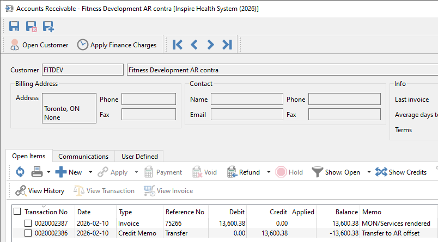Click the Save and New icon
Screen dimensions: 438x242
(x=48, y=26)
